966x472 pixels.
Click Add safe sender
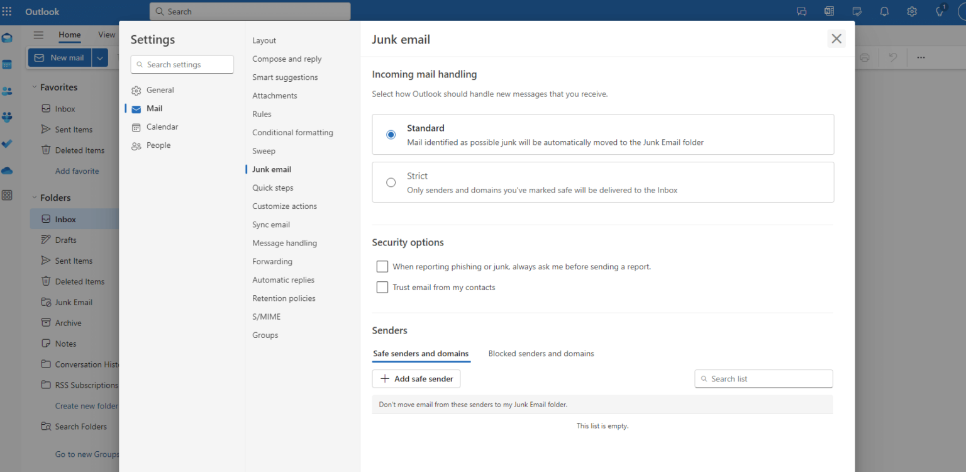pos(416,378)
